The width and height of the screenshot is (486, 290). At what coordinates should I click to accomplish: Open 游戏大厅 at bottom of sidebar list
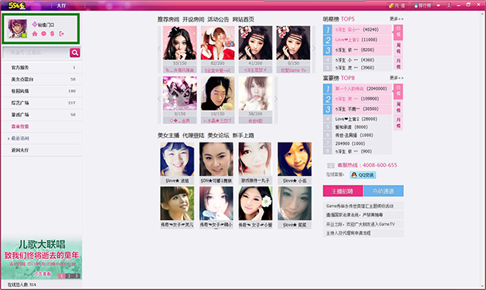click(x=41, y=151)
